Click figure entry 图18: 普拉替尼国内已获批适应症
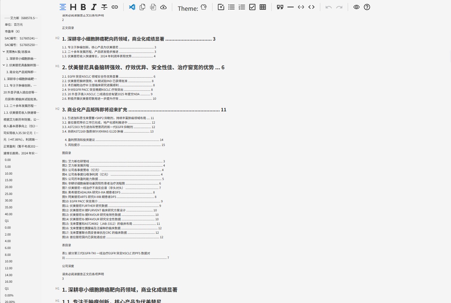 coord(113,237)
